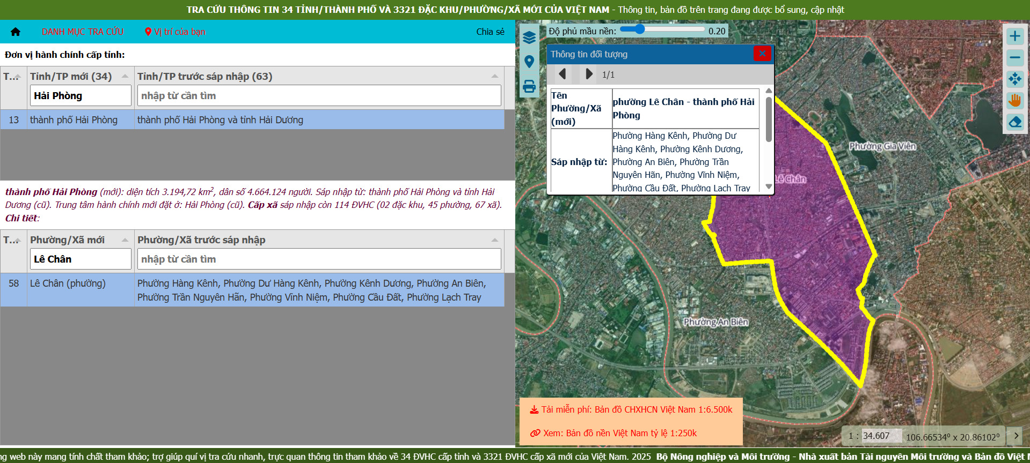This screenshot has width=1030, height=463.
Task: View the Việt Nam 1:250k base map link
Action: coord(613,433)
